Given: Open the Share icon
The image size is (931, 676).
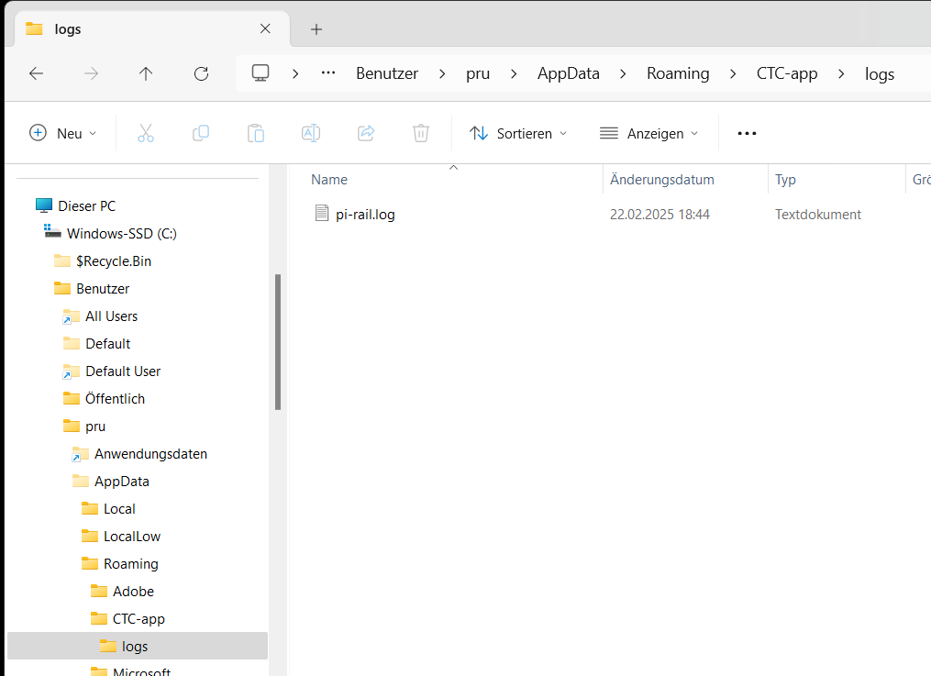Looking at the screenshot, I should (x=365, y=133).
